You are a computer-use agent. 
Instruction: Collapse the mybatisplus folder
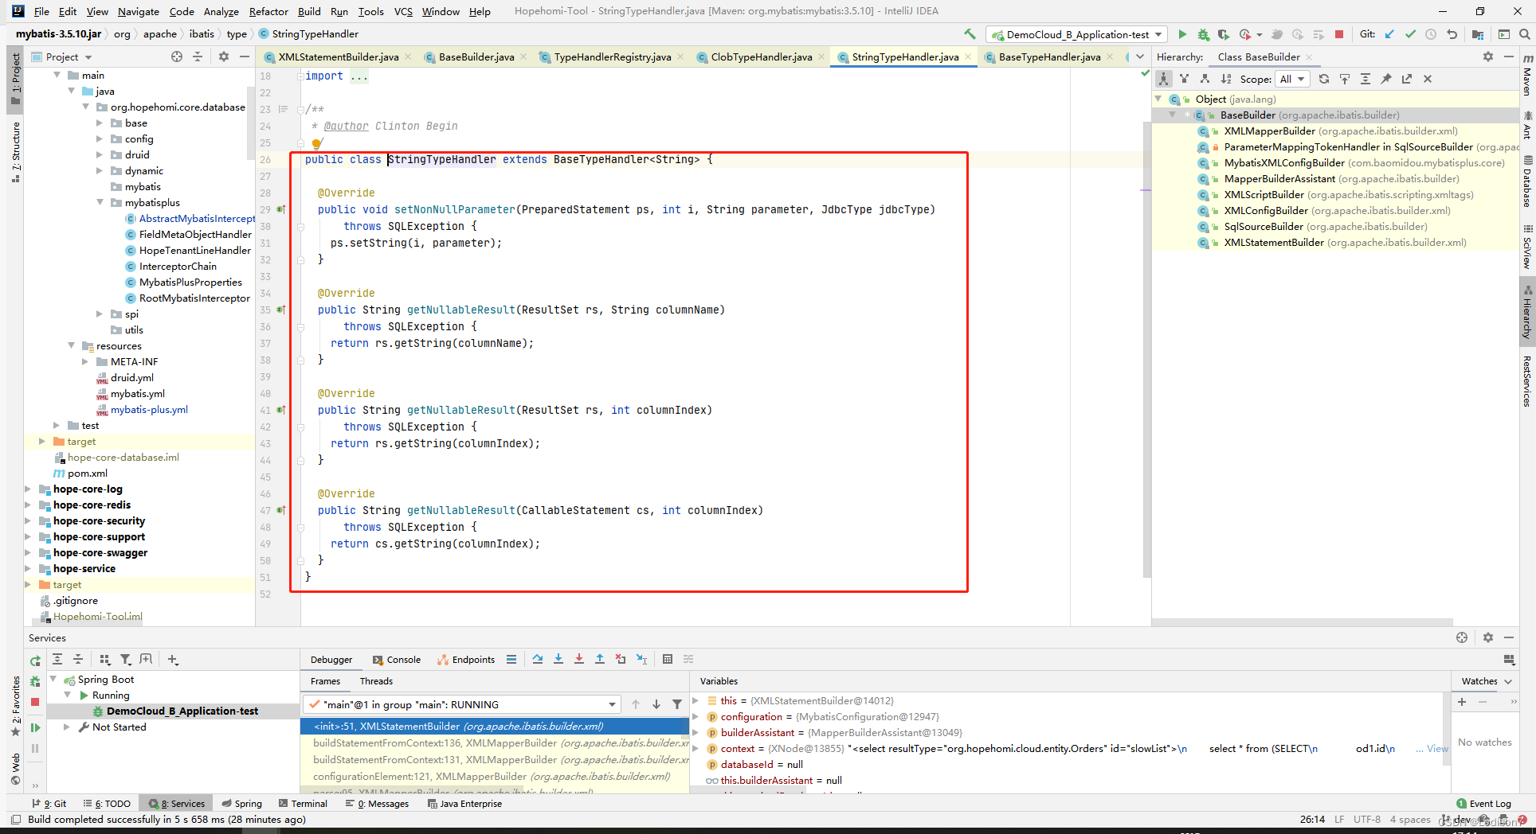pos(100,203)
